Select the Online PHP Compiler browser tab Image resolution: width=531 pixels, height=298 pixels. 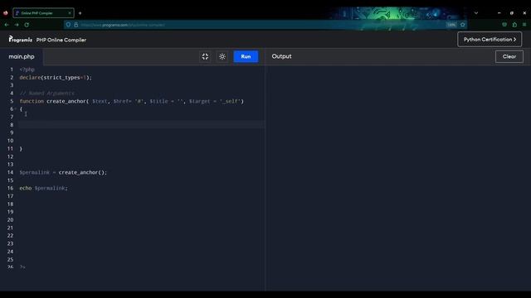tap(43, 13)
